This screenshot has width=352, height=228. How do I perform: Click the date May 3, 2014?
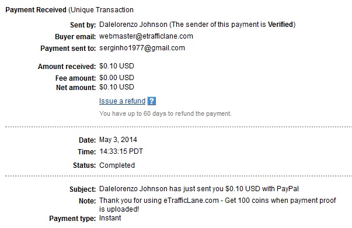(118, 140)
